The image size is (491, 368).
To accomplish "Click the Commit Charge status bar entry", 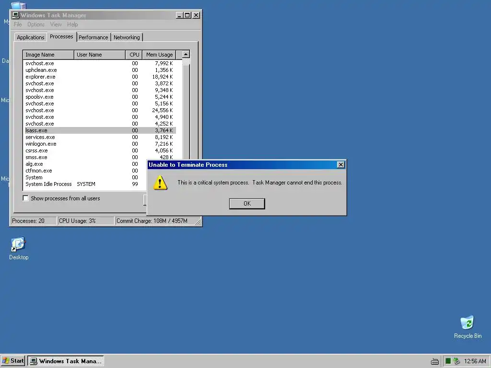I will (x=155, y=221).
